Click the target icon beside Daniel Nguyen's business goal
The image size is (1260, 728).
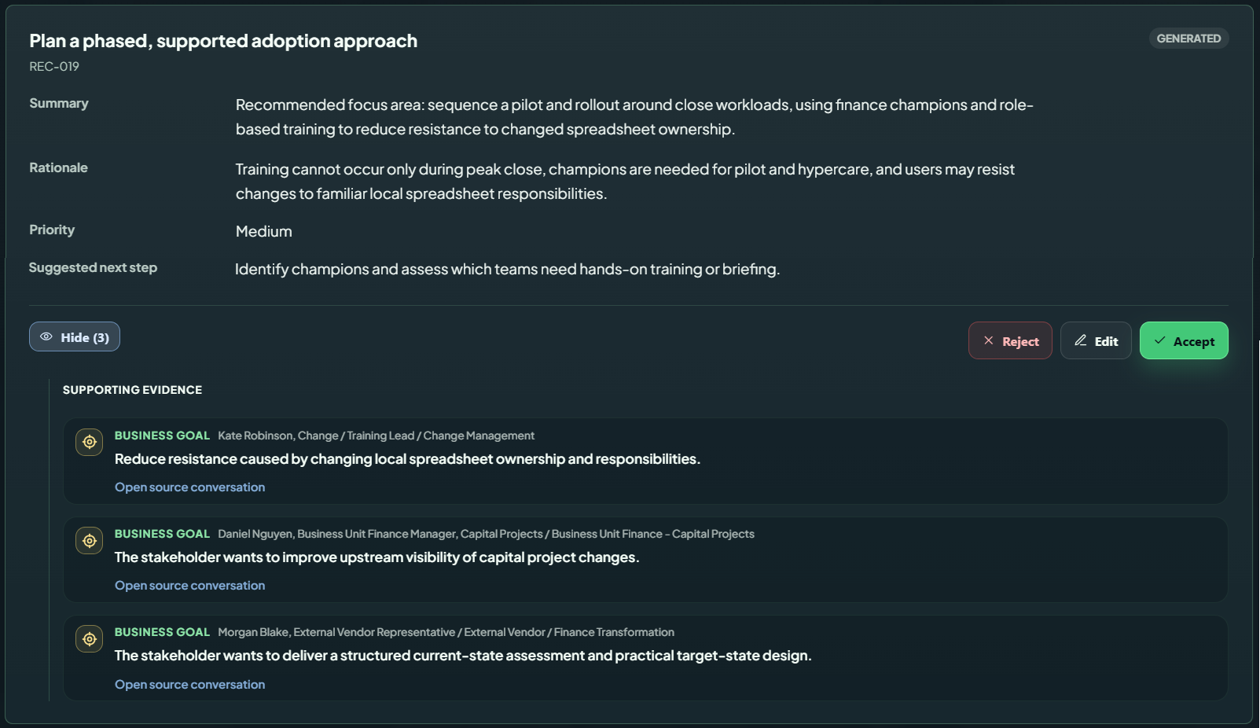click(x=90, y=541)
